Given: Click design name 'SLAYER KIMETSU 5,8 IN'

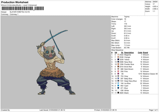Looking at the screenshot, I should click(20, 12).
